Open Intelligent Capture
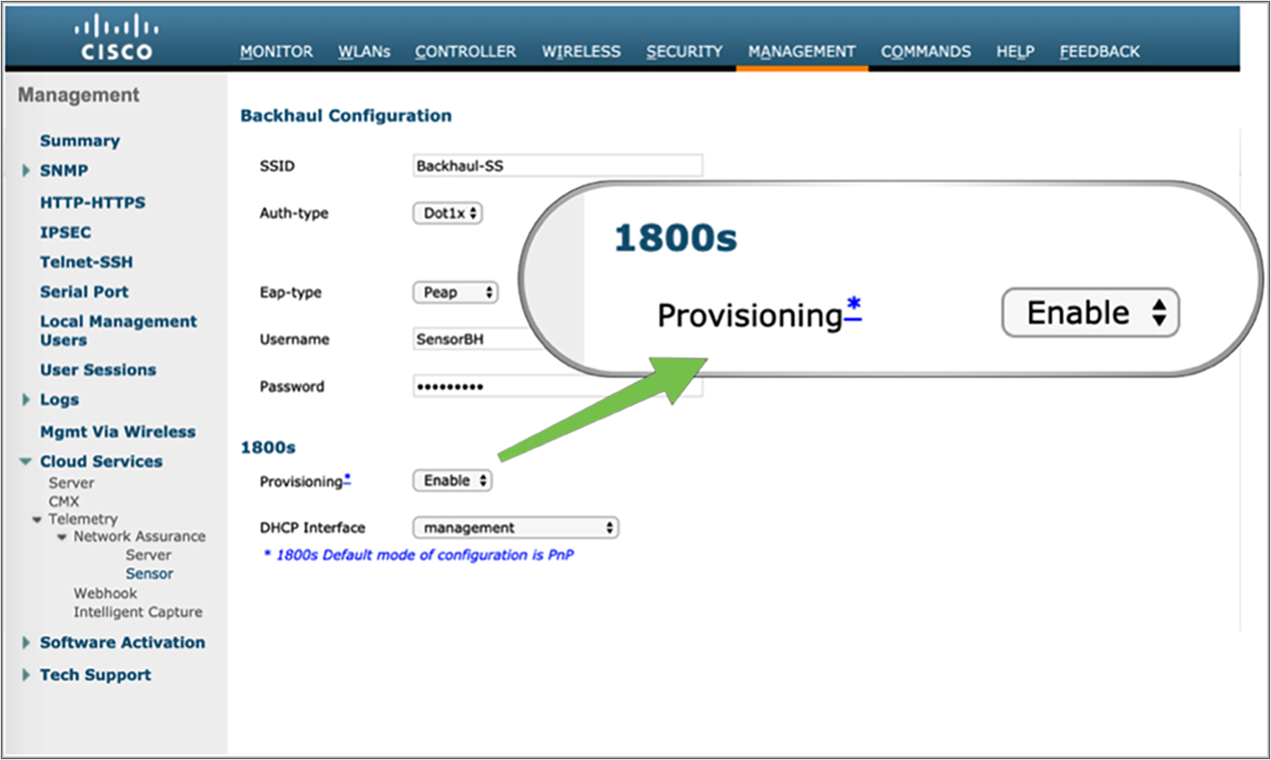 coord(137,612)
